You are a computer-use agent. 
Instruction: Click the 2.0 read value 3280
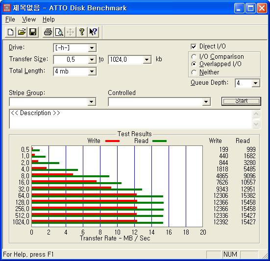(x=250, y=163)
